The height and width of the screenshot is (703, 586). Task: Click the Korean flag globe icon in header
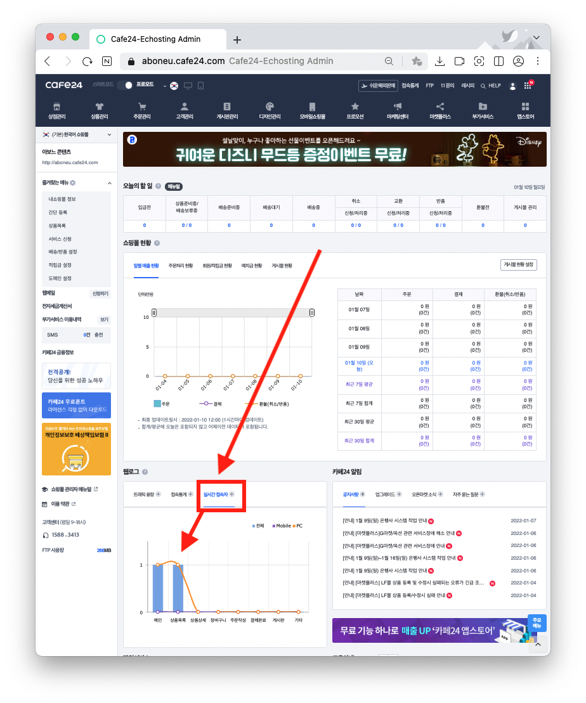tap(174, 86)
